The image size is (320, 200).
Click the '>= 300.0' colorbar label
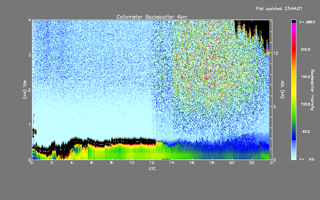pos(307,22)
